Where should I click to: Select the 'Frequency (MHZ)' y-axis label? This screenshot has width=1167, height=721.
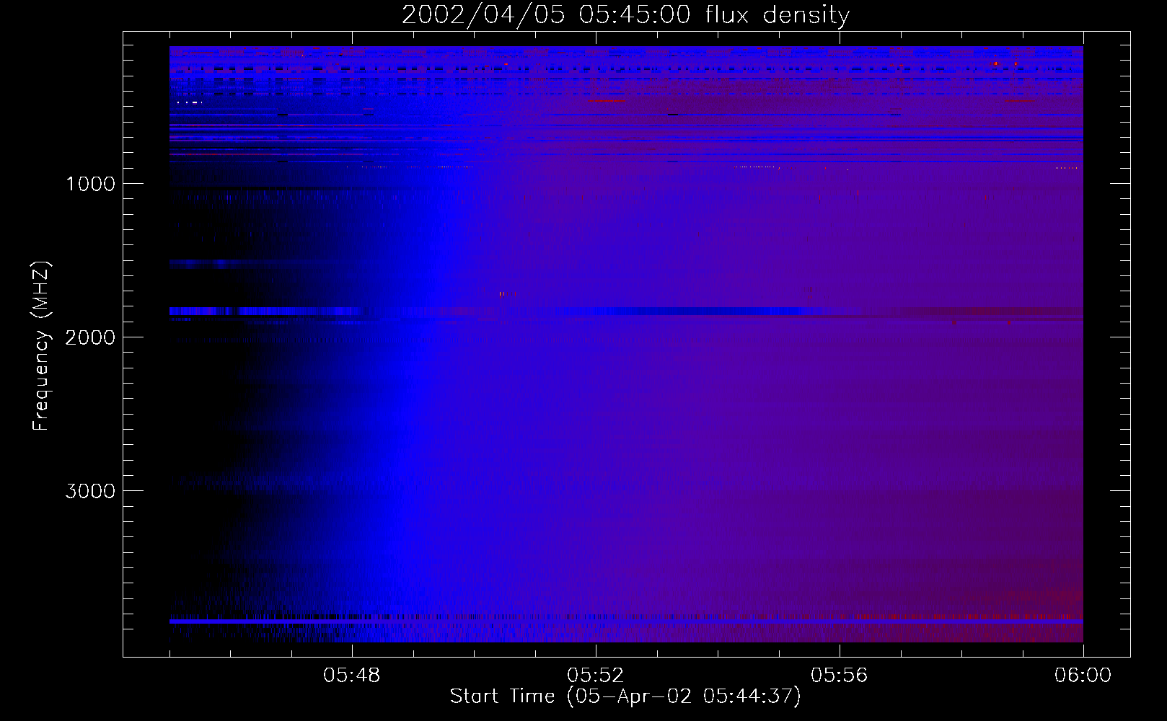pyautogui.click(x=41, y=346)
